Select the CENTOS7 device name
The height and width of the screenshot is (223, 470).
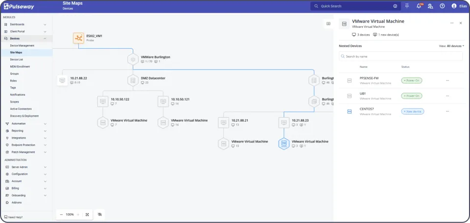pos(367,109)
